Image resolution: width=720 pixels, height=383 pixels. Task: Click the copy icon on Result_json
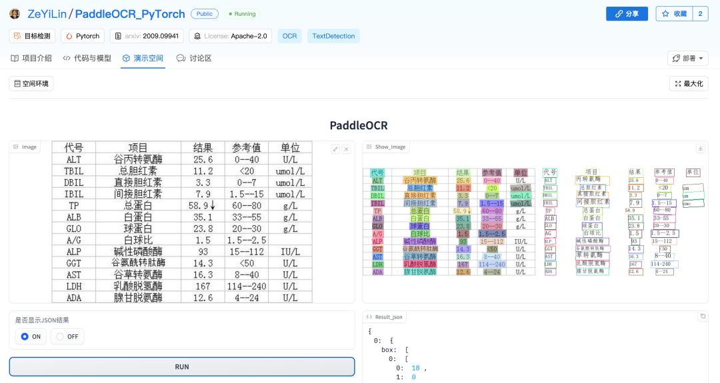pos(703,316)
